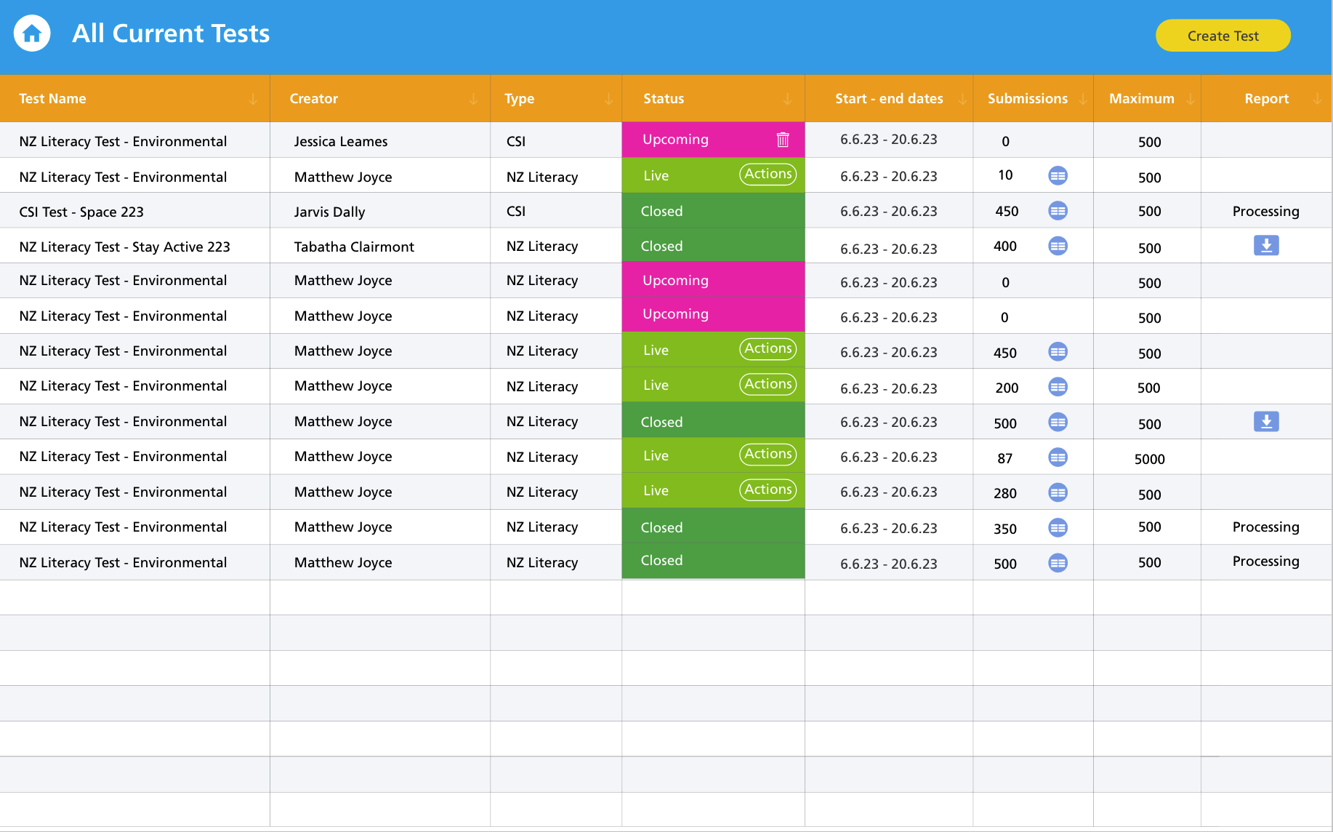Open submissions list for test with 10 submissions
The height and width of the screenshot is (832, 1333).
(x=1058, y=175)
